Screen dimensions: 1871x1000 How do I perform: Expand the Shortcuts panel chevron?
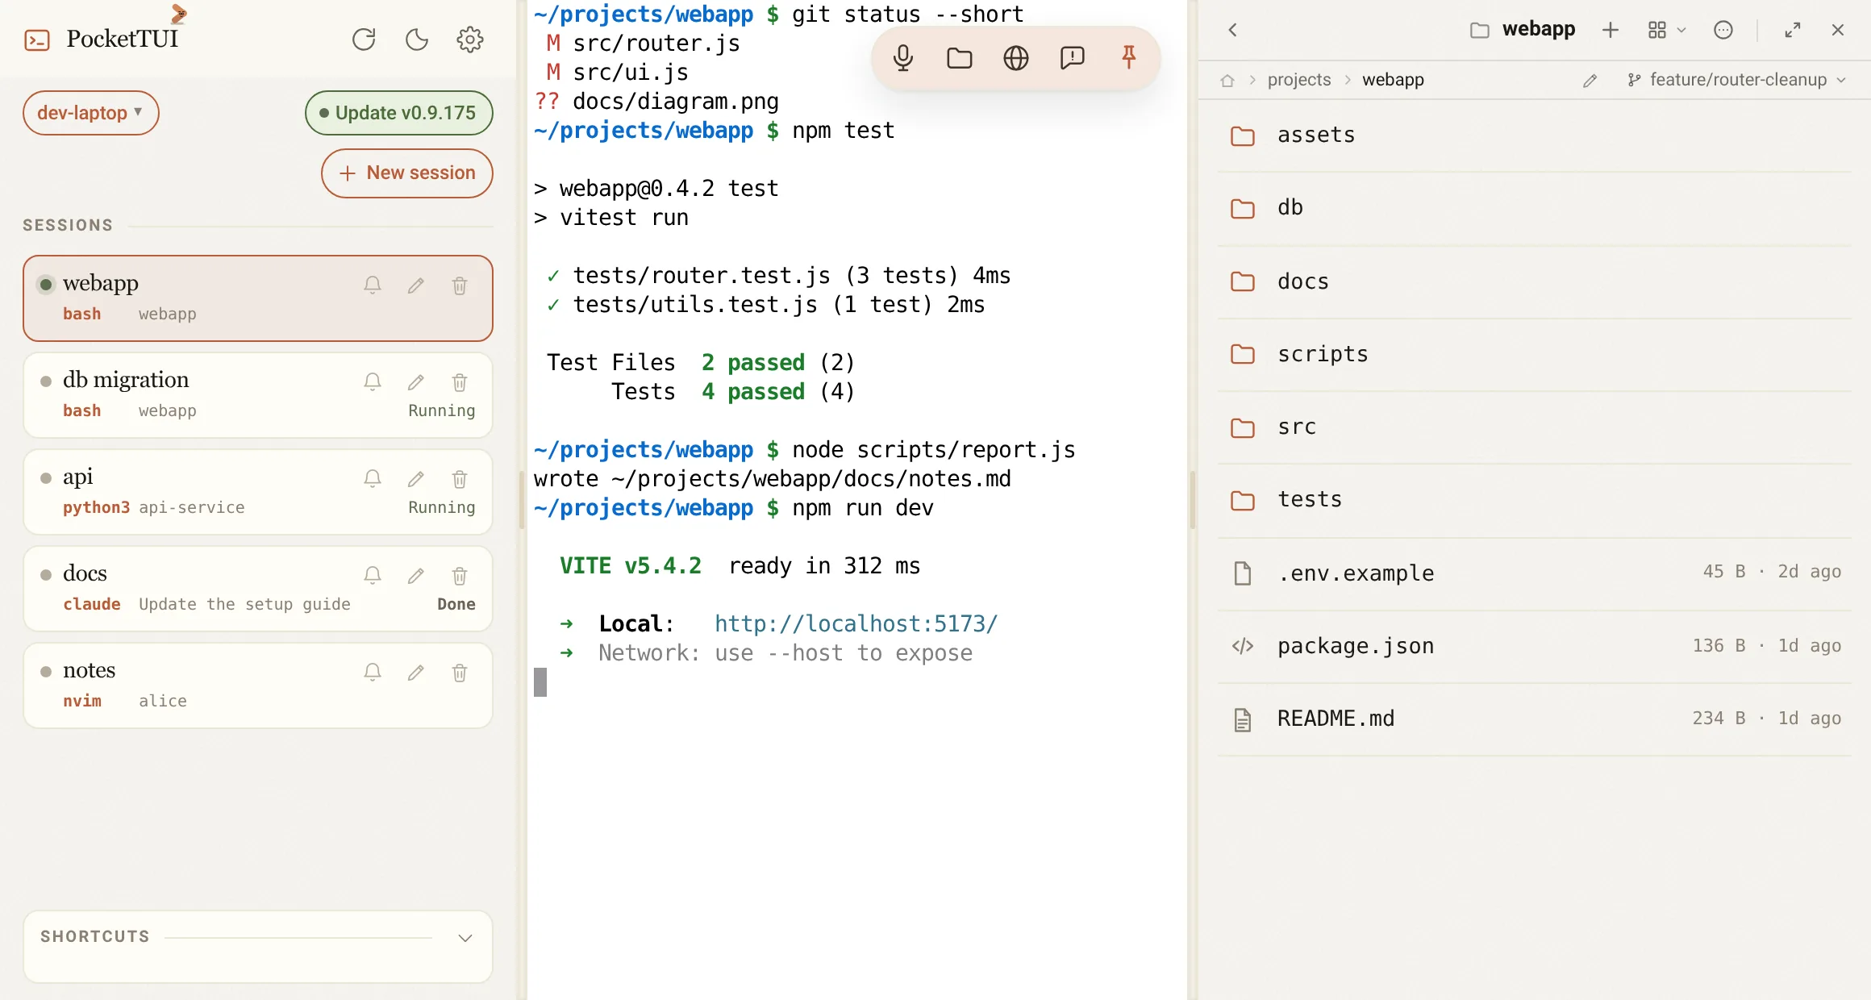tap(465, 937)
